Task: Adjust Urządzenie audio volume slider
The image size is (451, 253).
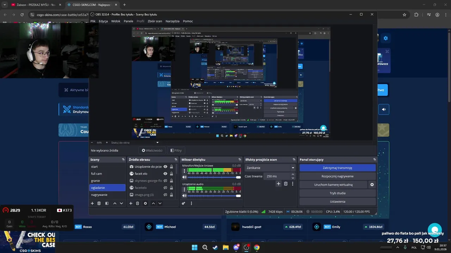Action: point(214,195)
